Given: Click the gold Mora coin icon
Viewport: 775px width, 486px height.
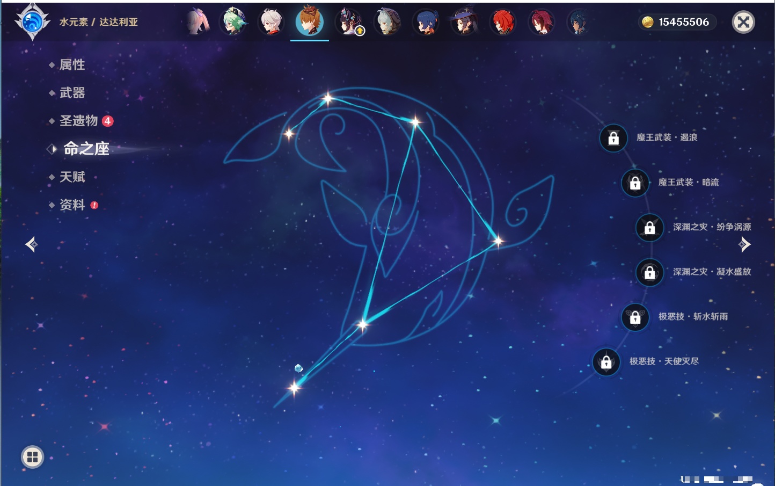Looking at the screenshot, I should pos(648,22).
